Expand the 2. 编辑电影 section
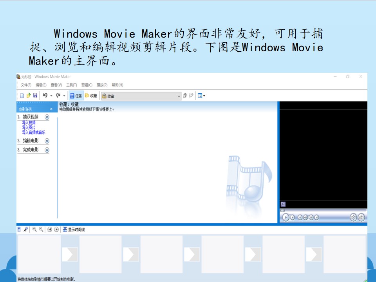The height and width of the screenshot is (282, 376). point(47,141)
